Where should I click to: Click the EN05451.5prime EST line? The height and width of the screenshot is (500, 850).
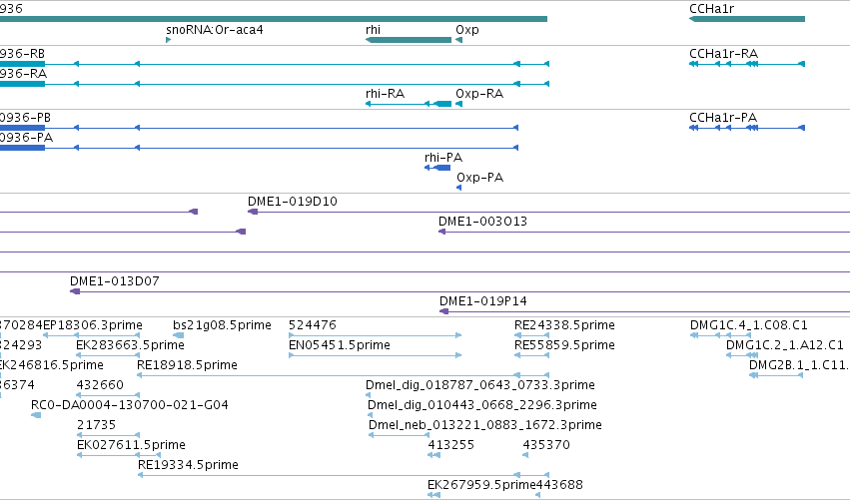(376, 355)
